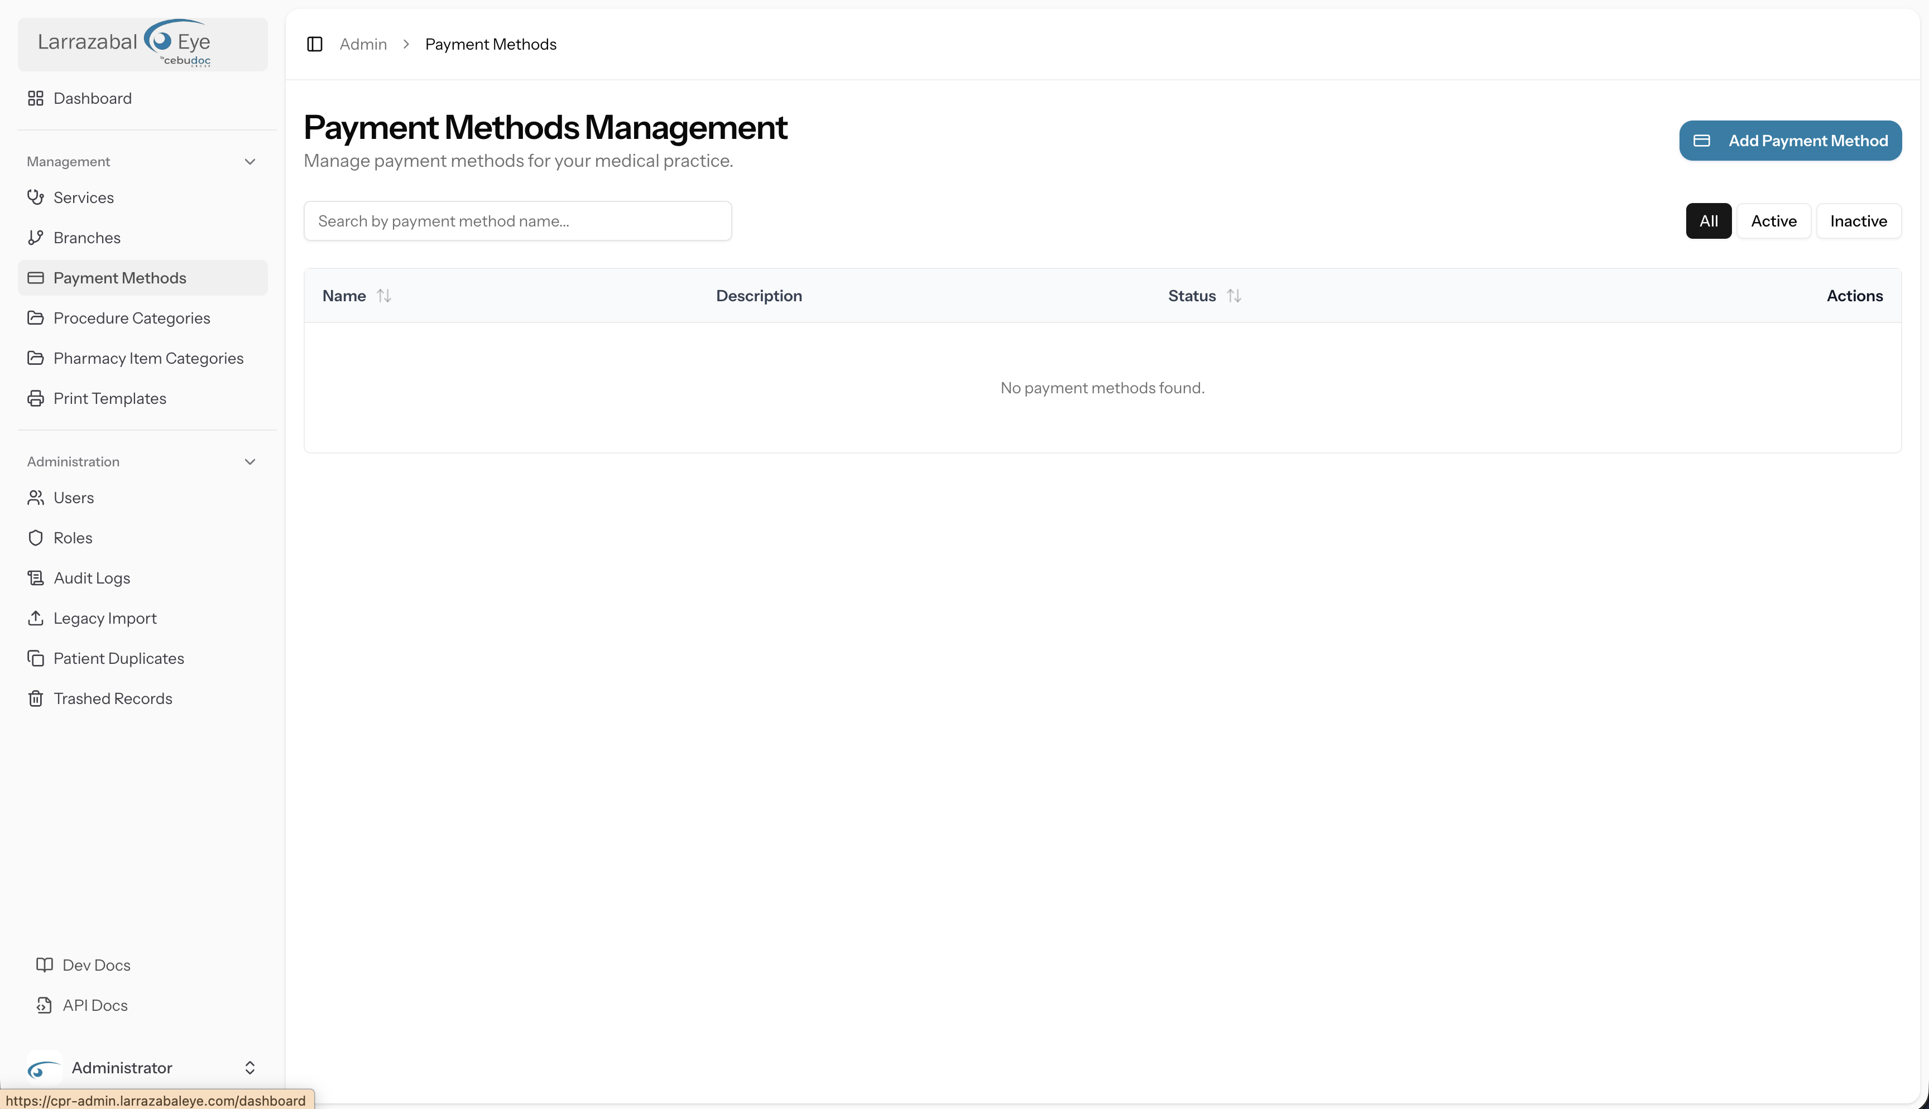Screen dimensions: 1929x1109
Task: Click Payment Methods breadcrumb text
Action: pos(491,44)
